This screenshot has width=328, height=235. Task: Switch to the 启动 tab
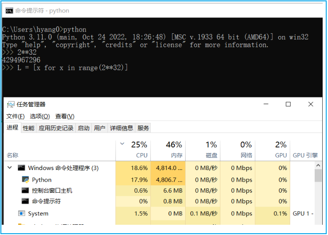84,128
